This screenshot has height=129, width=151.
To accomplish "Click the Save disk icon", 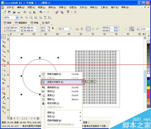I will 14,12.
